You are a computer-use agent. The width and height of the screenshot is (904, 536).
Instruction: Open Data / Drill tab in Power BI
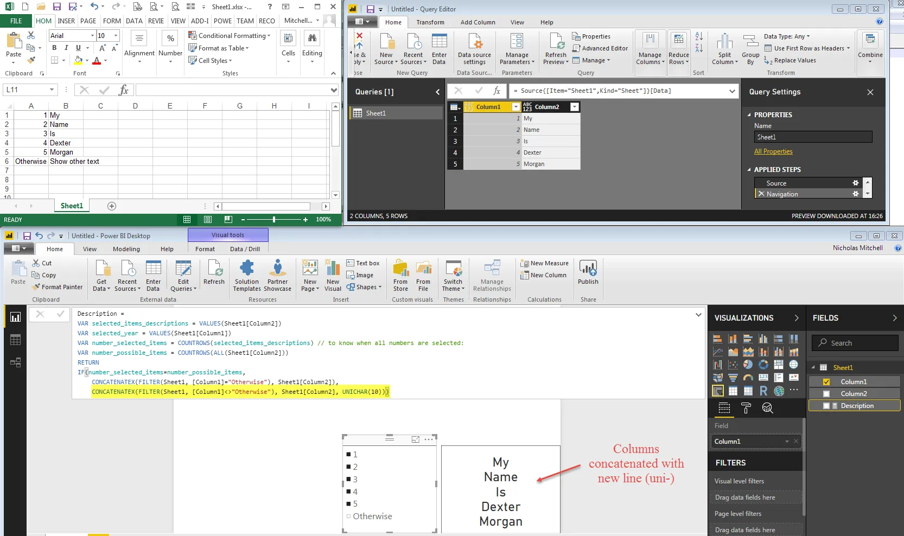click(245, 249)
